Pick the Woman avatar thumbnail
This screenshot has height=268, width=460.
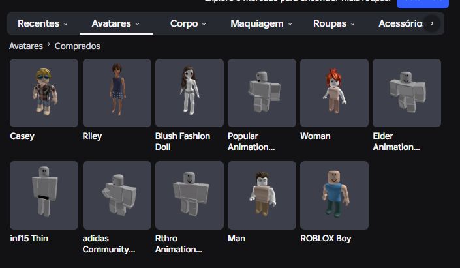[x=335, y=93]
